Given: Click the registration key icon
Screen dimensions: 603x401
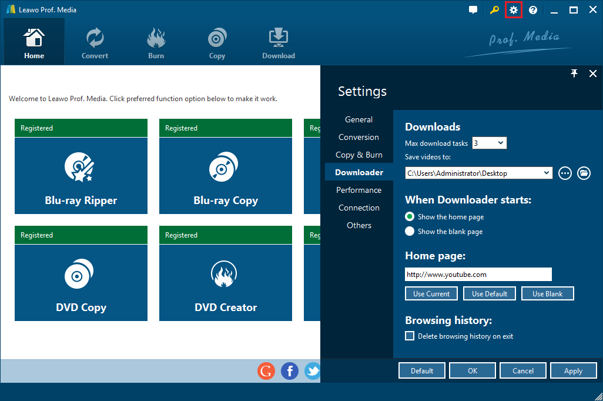Looking at the screenshot, I should pyautogui.click(x=494, y=9).
